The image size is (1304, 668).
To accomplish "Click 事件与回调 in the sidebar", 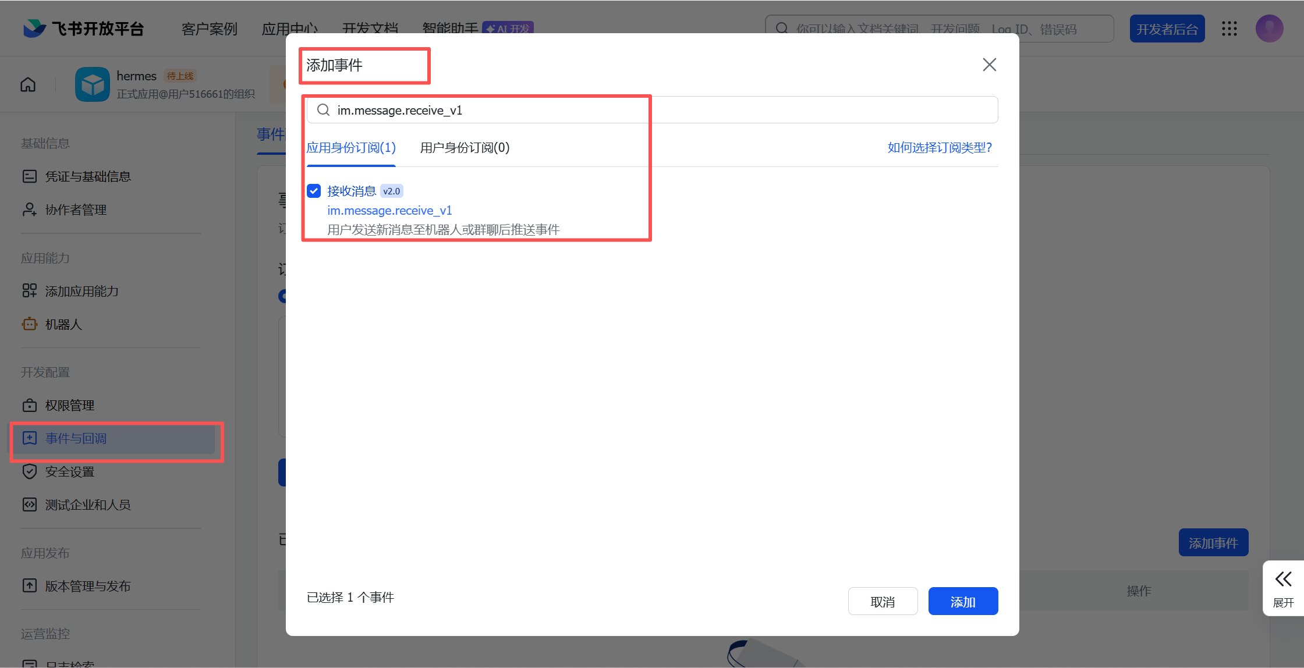I will (x=76, y=438).
